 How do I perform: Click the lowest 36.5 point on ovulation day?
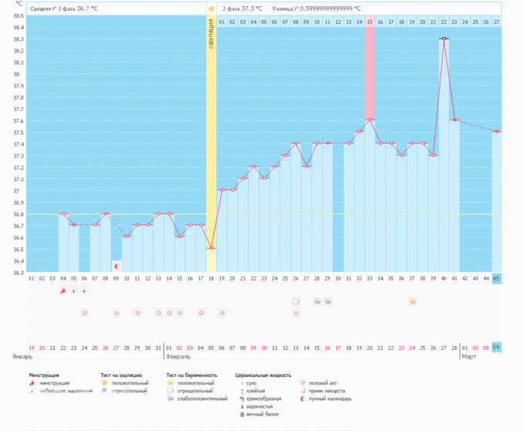[211, 249]
